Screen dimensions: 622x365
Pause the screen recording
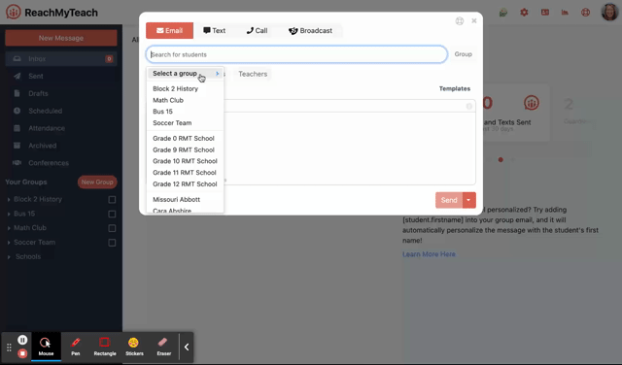pos(22,340)
